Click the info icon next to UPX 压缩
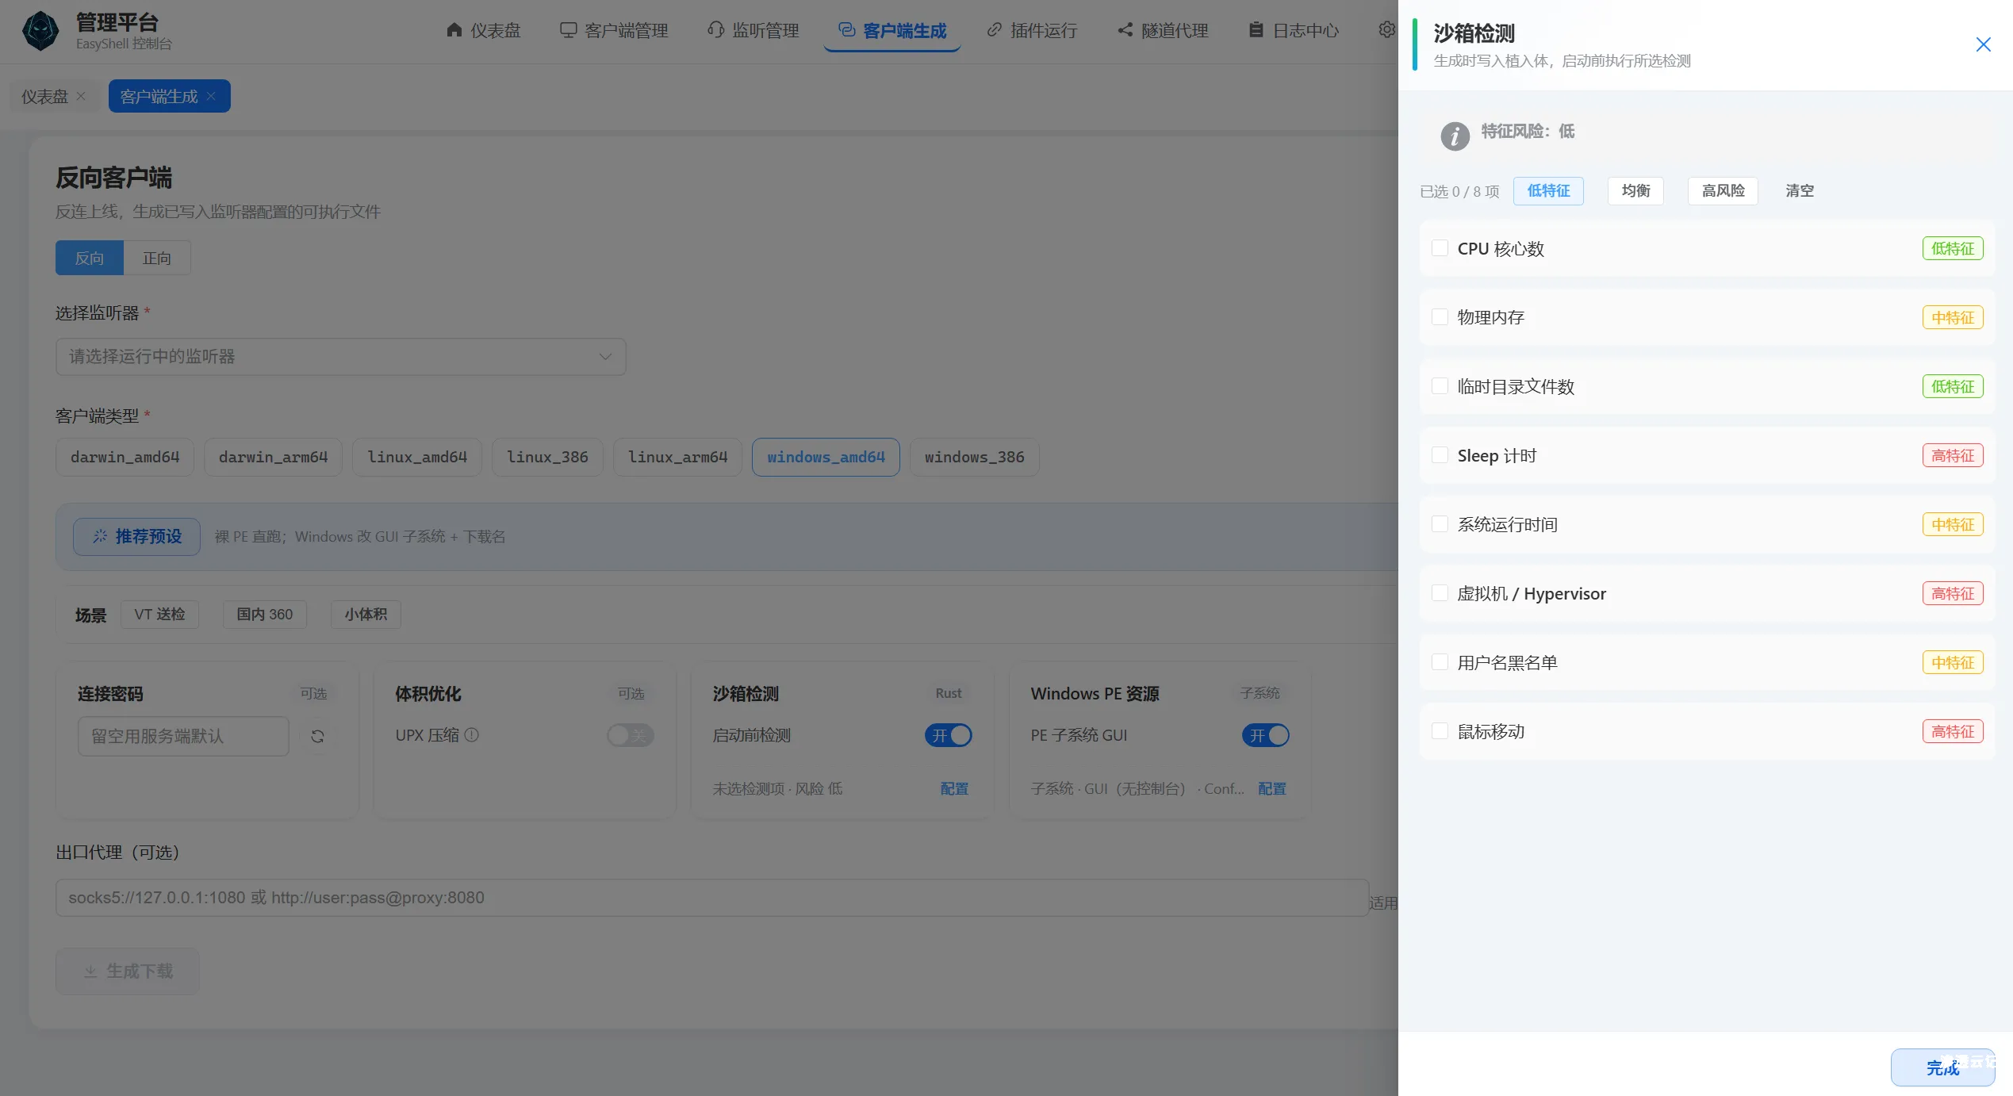 [471, 735]
